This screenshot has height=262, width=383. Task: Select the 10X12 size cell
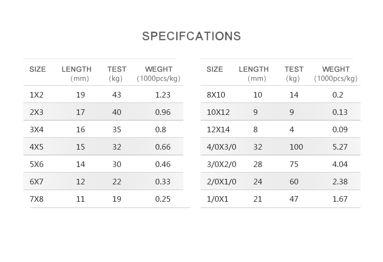[218, 112]
